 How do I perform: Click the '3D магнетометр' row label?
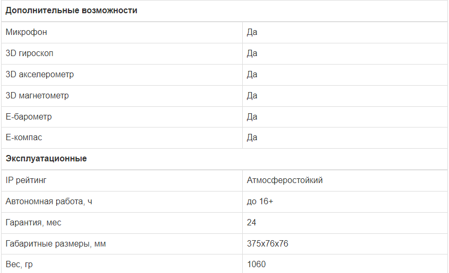[x=37, y=96]
